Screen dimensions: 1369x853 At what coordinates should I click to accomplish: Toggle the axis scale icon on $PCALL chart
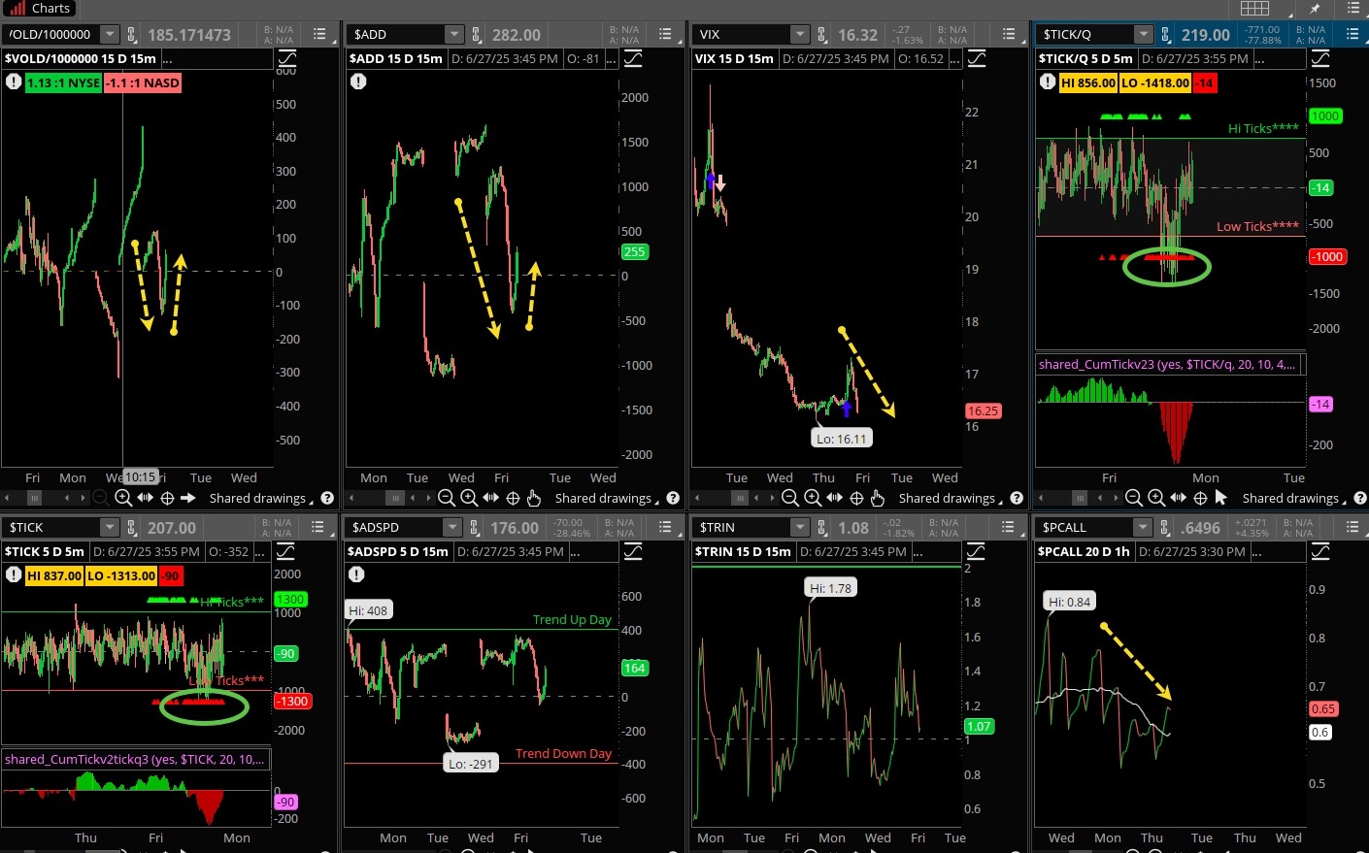click(1320, 551)
